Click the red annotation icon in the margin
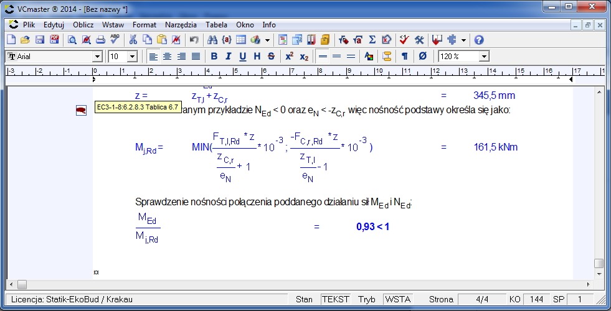This screenshot has height=311, width=611. tap(81, 110)
